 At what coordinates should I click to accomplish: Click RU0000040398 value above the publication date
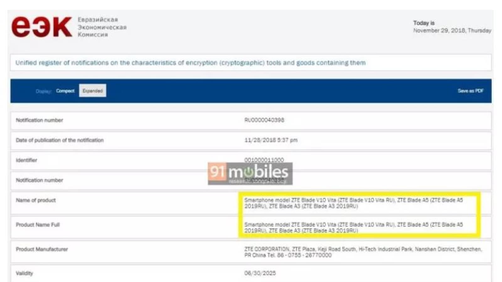point(264,120)
